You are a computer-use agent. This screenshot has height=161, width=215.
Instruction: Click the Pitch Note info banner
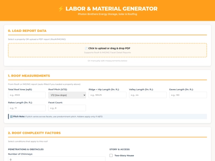[107, 116]
